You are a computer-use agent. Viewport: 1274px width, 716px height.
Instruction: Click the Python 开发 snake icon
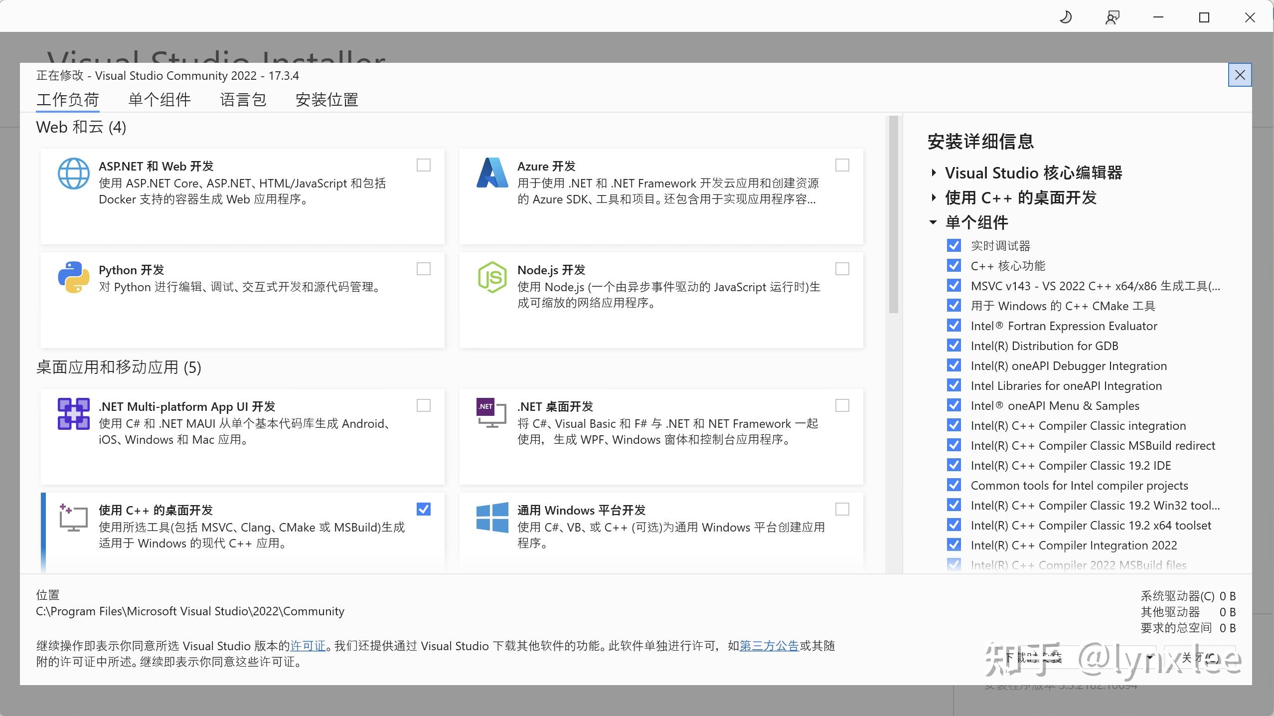tap(73, 277)
